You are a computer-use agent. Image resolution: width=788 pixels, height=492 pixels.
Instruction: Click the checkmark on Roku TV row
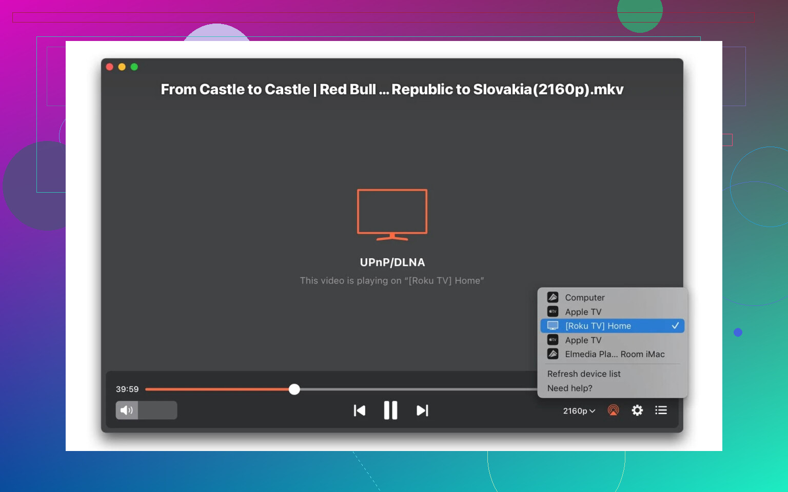point(675,325)
